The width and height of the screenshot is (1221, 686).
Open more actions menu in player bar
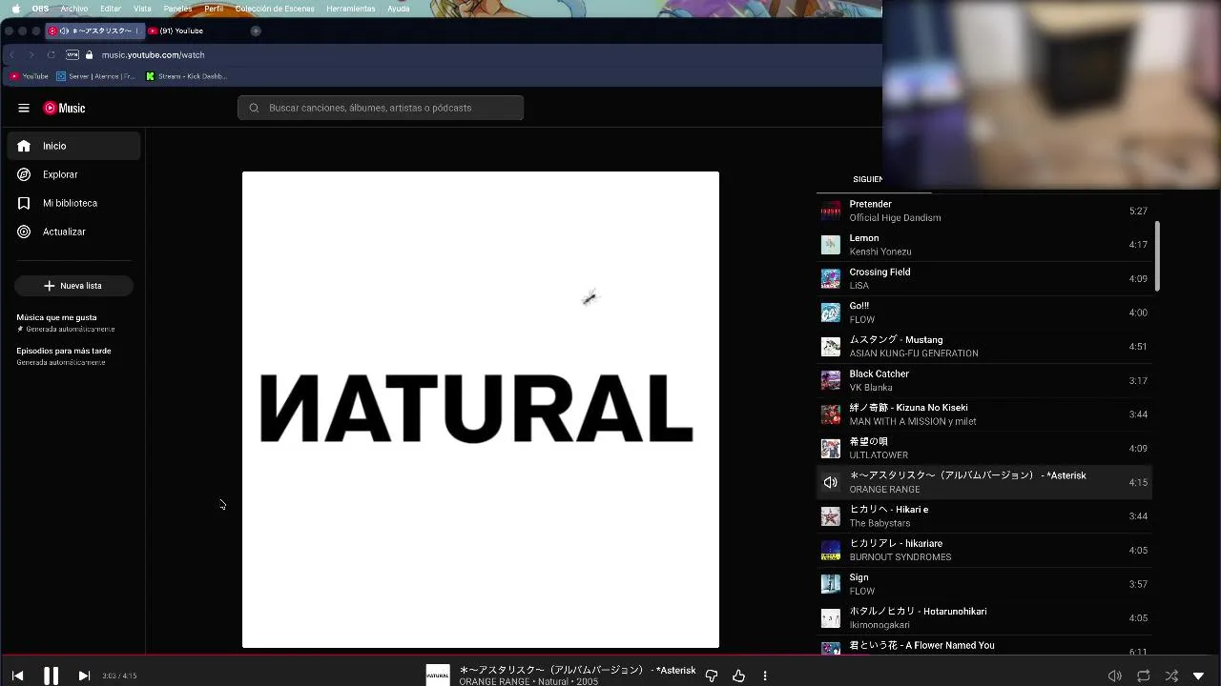765,676
